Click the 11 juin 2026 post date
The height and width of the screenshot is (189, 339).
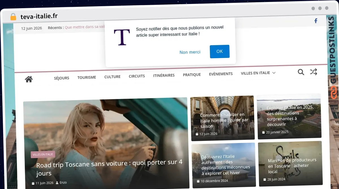click(44, 183)
